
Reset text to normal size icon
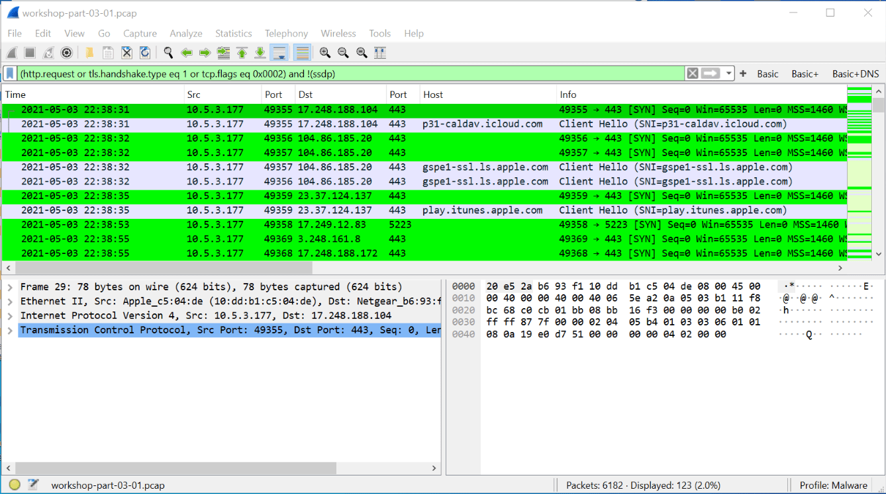coord(362,53)
